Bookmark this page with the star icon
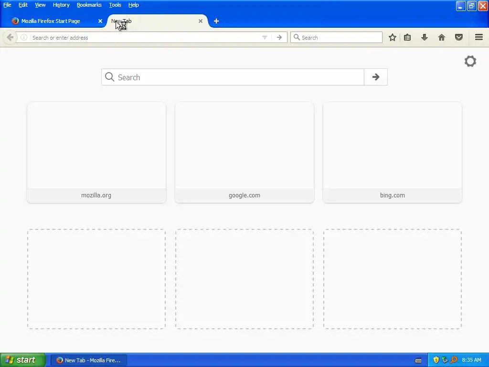Screen dimensions: 489x367 pyautogui.click(x=393, y=37)
